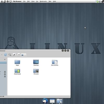Click the dark tray icon at panel's right end
The image size is (104, 104).
pos(103,2)
